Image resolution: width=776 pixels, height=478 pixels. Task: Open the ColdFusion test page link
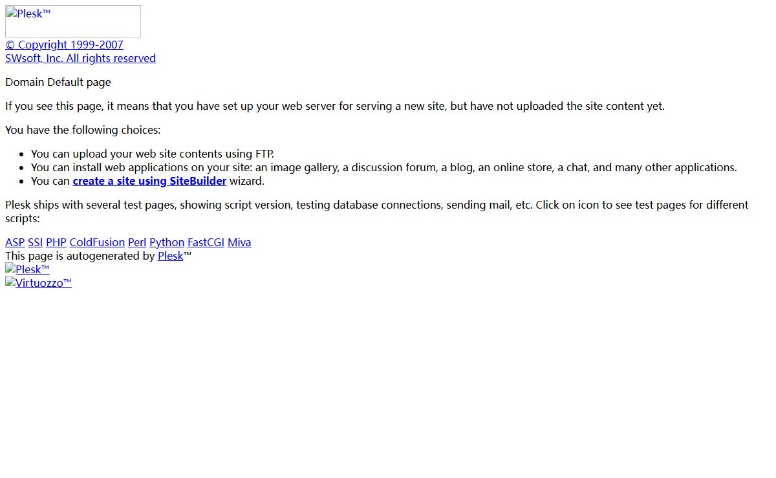(97, 242)
